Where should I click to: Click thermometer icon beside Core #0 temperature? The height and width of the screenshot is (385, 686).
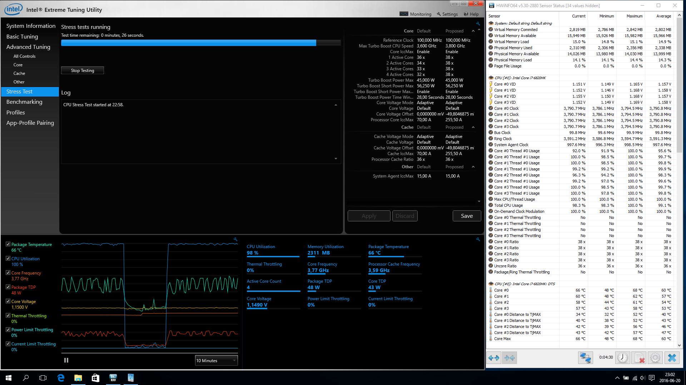[x=491, y=290]
